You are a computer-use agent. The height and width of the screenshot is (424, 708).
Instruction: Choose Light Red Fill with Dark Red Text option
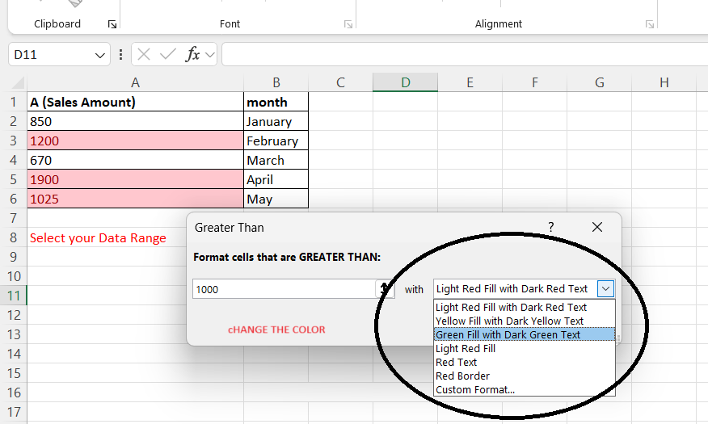point(525,307)
